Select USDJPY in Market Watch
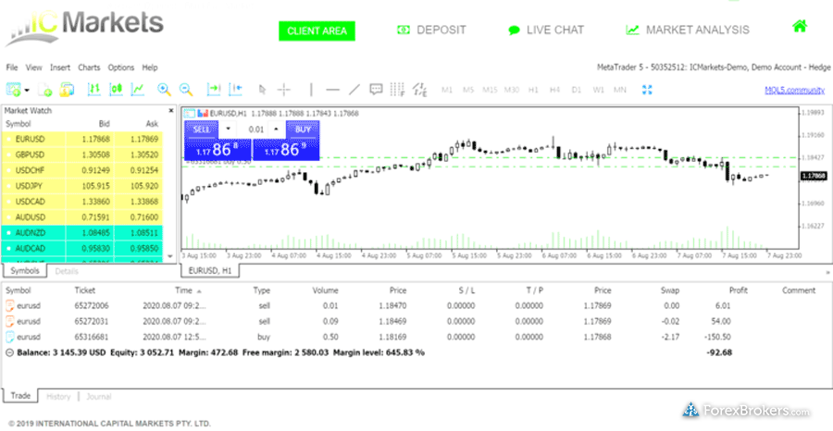The image size is (833, 431). point(82,186)
